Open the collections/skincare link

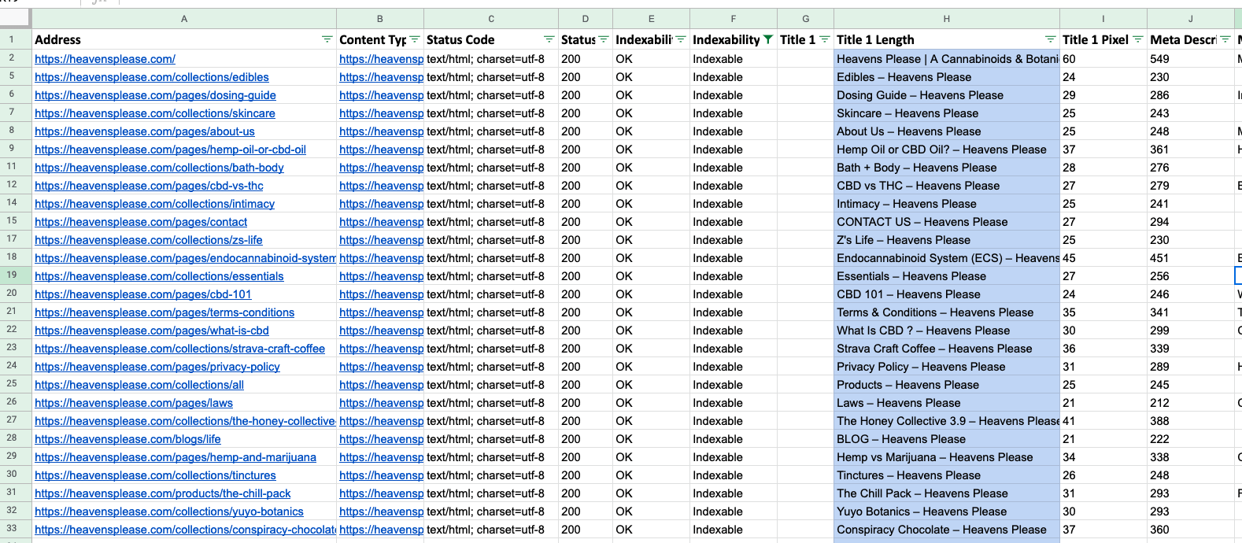(x=155, y=113)
